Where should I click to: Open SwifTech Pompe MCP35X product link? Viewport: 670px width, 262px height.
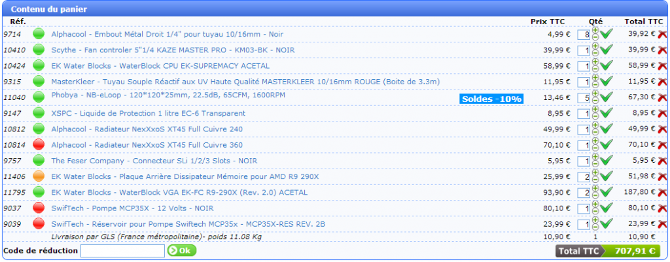click(132, 208)
